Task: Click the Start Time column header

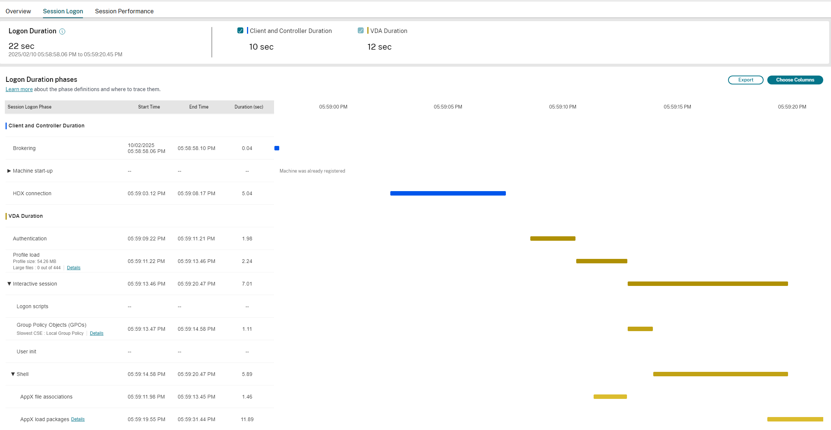Action: pos(149,107)
